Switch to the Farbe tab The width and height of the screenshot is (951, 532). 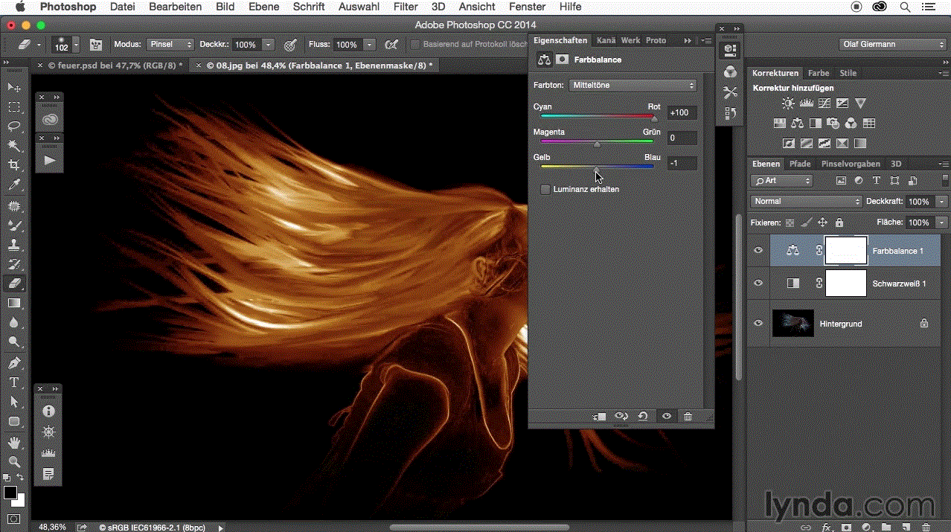pos(819,73)
